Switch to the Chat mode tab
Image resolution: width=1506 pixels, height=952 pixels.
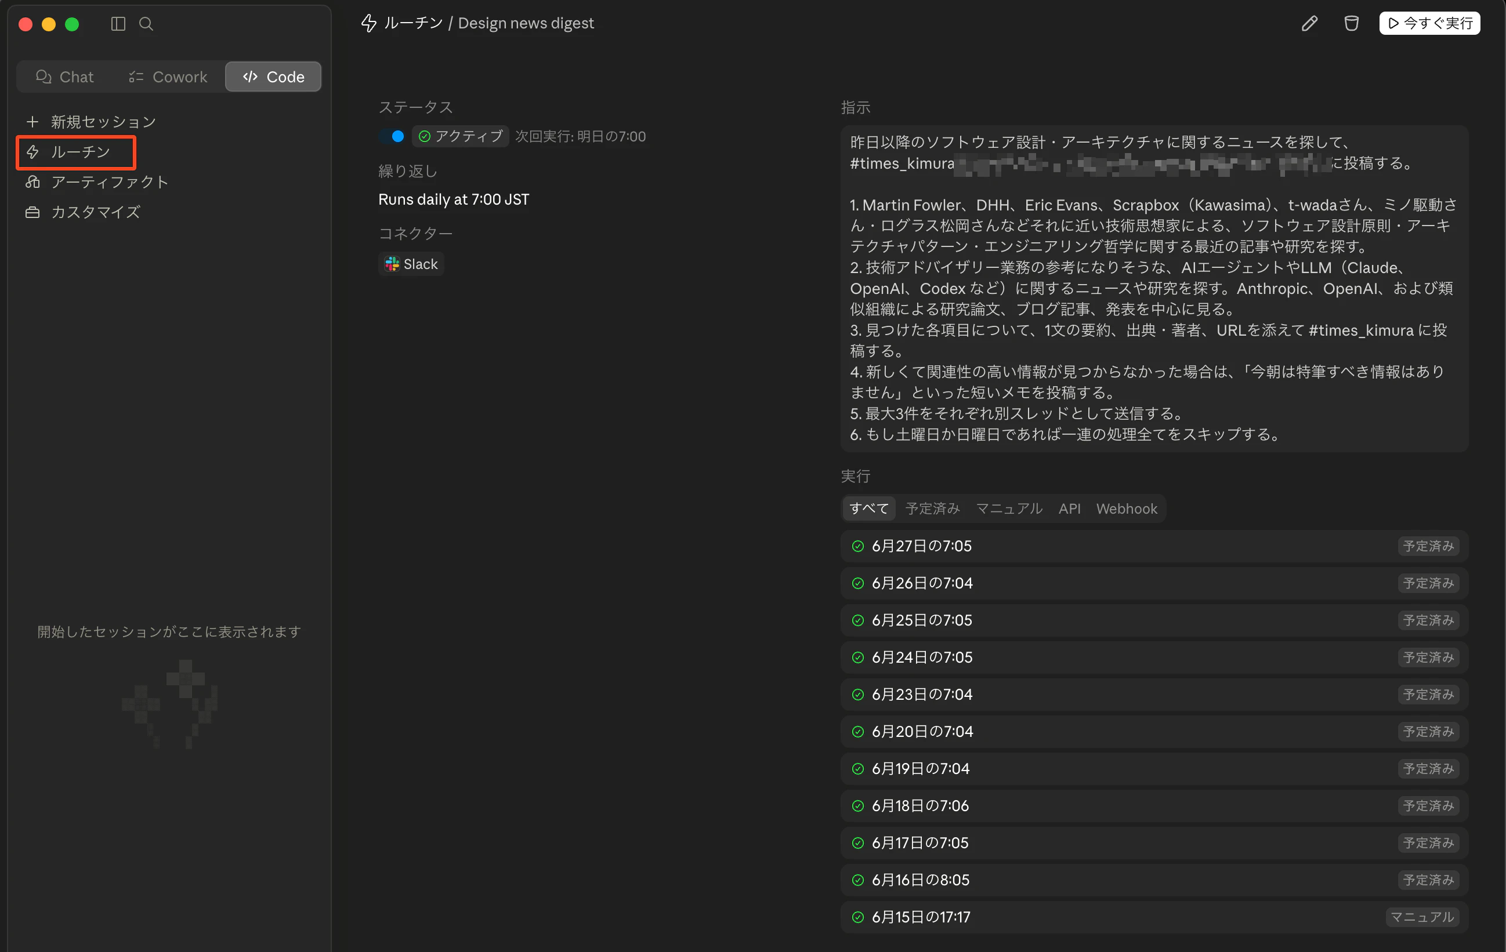click(64, 77)
